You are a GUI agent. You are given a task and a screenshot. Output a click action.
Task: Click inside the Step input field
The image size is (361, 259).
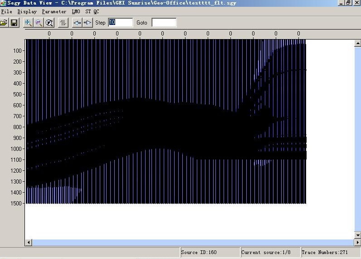click(121, 22)
